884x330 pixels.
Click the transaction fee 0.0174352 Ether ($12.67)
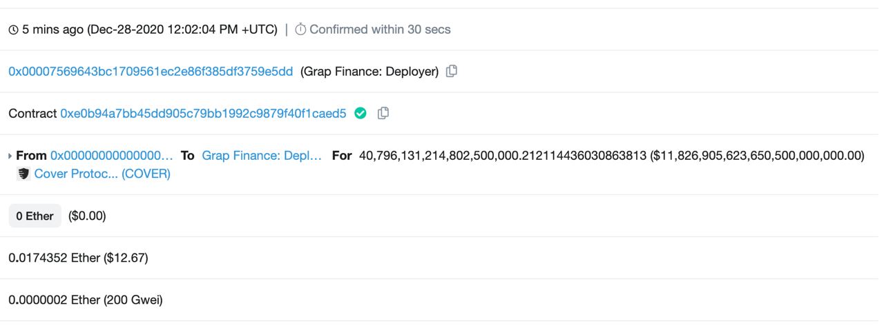click(78, 258)
